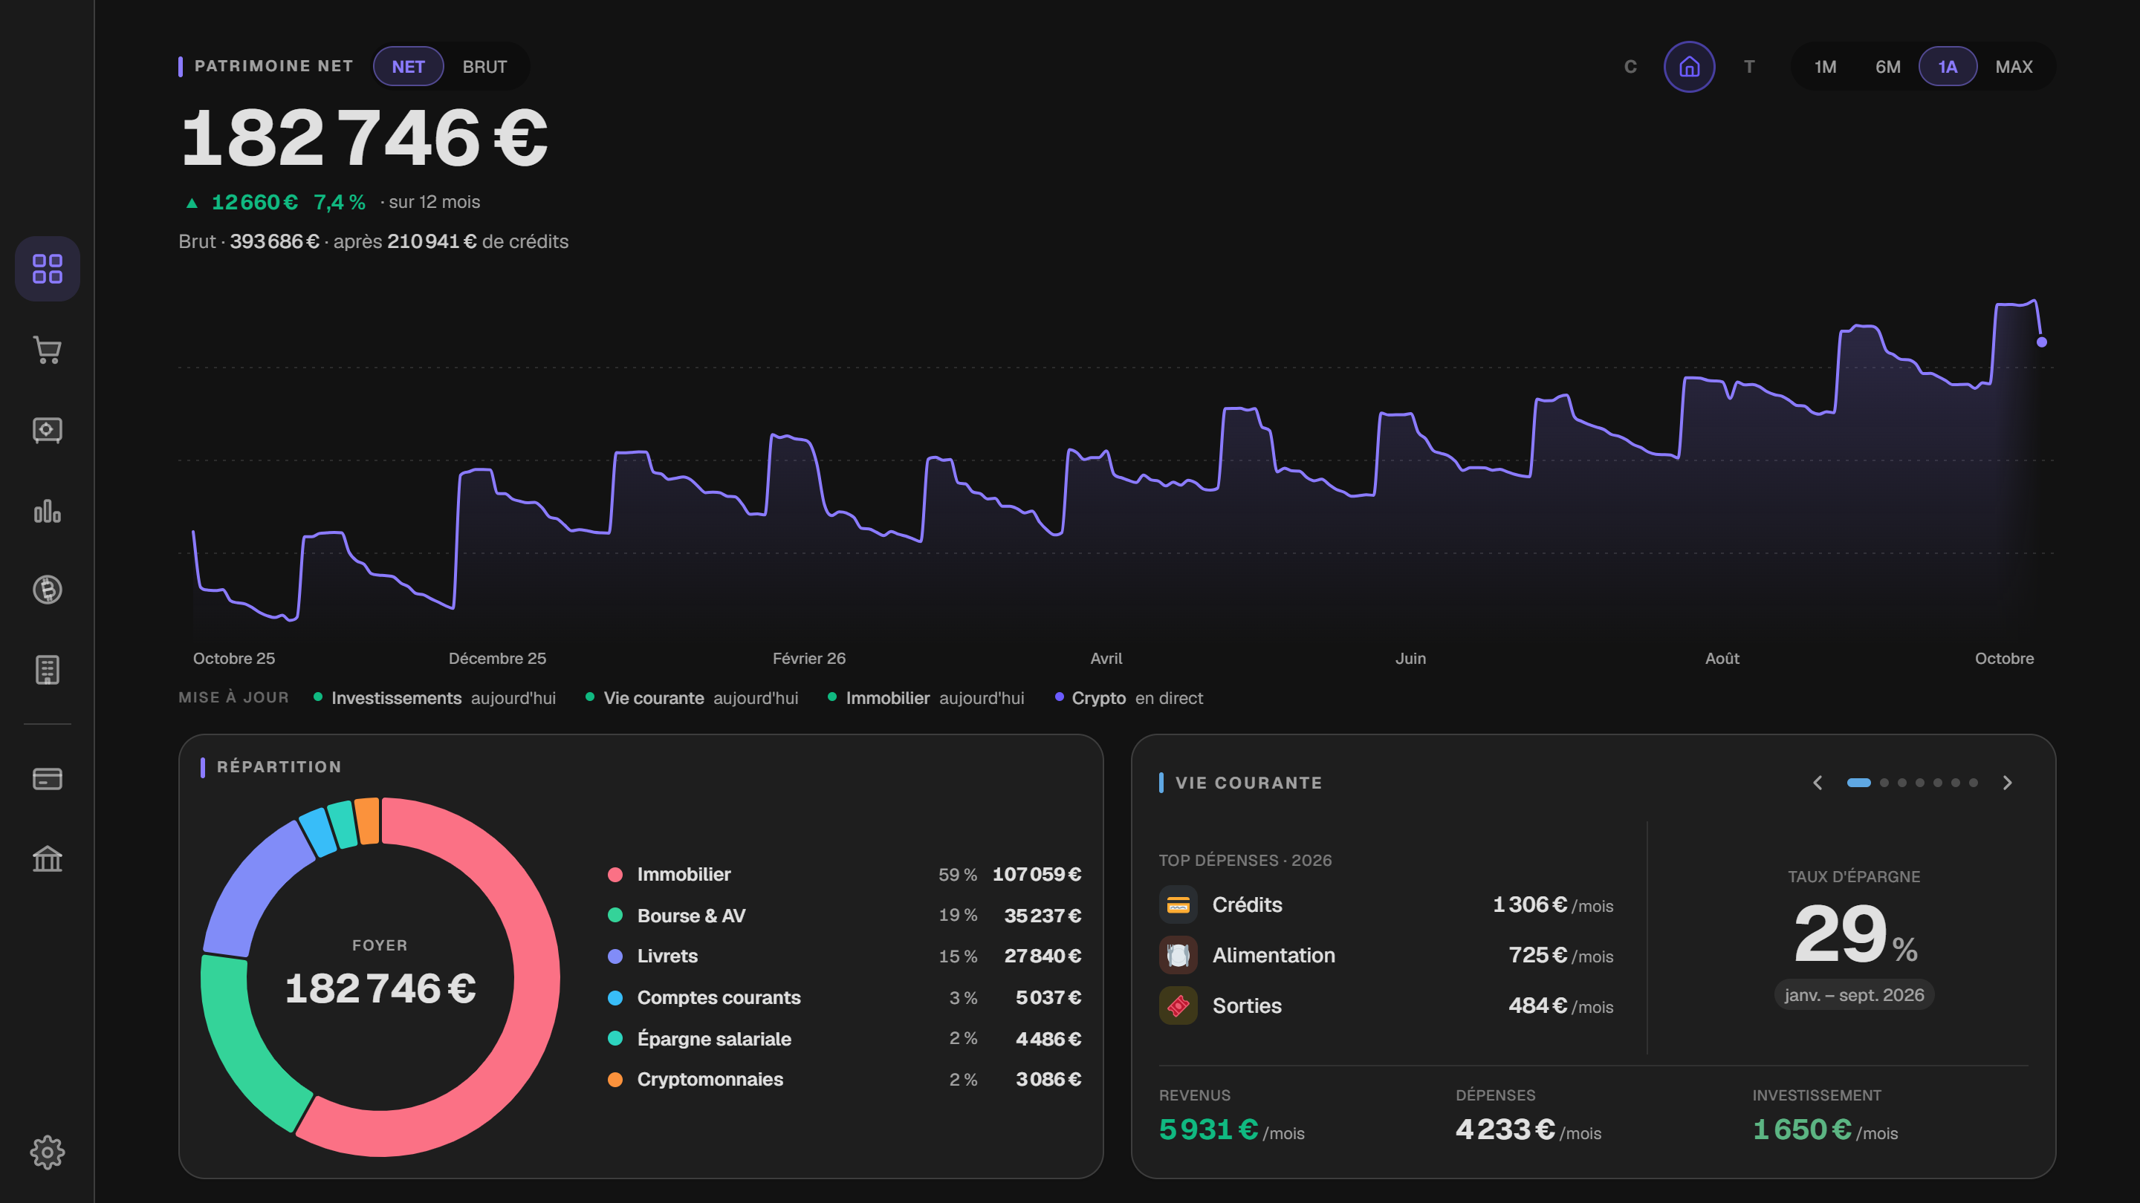This screenshot has width=2140, height=1203.
Task: Click the Investissements update status
Action: [435, 698]
